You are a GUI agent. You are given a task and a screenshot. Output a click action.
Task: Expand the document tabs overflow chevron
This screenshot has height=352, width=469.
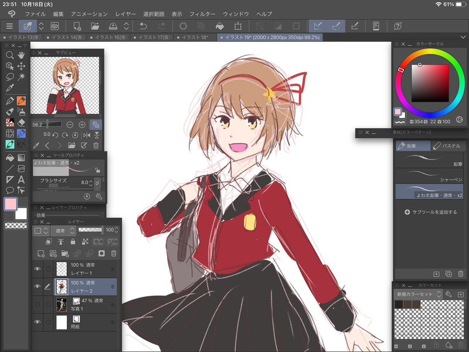pos(463,37)
